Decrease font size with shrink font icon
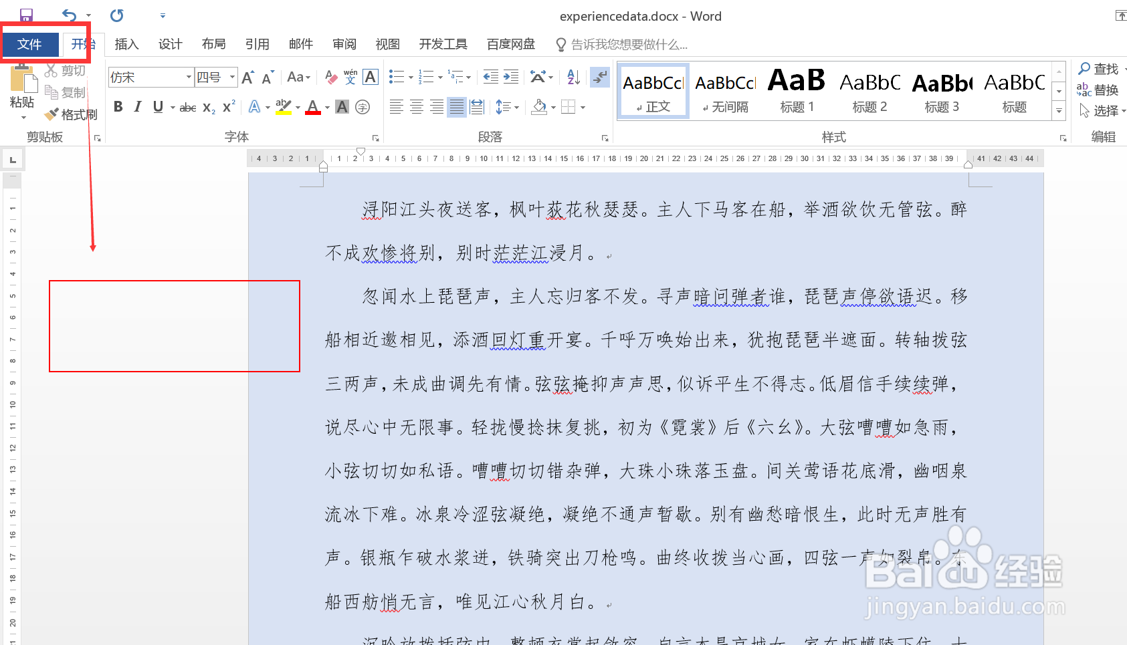The width and height of the screenshot is (1127, 645). coord(268,78)
